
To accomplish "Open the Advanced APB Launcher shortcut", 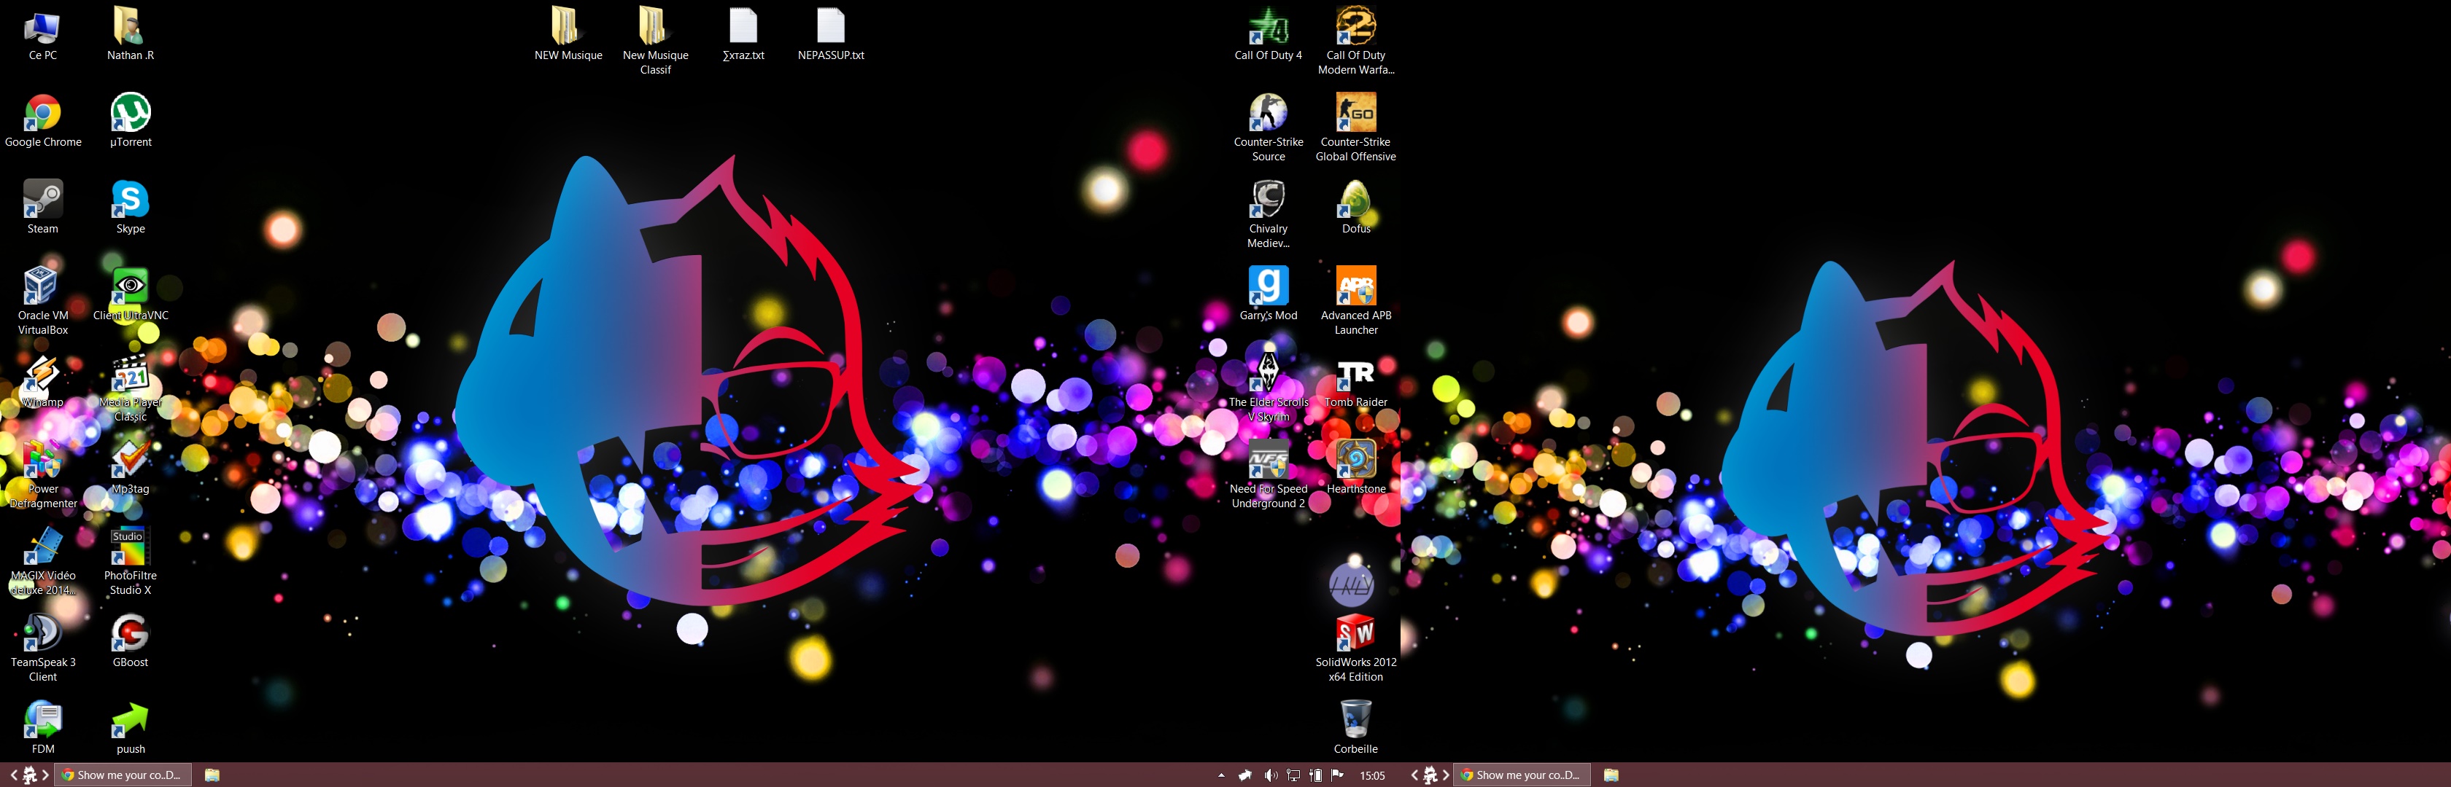I will point(1356,300).
